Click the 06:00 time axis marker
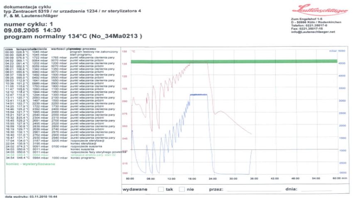This screenshot has width=353, height=198. pos(151,178)
